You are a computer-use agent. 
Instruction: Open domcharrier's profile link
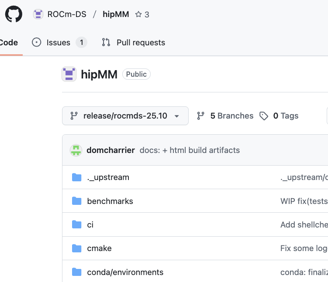coord(110,150)
